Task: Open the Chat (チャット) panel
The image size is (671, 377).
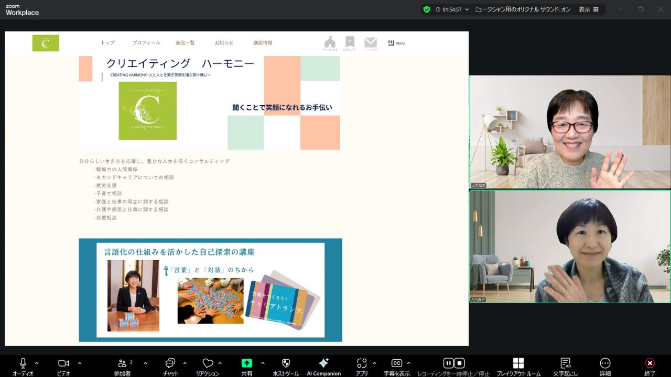Action: pos(170,363)
